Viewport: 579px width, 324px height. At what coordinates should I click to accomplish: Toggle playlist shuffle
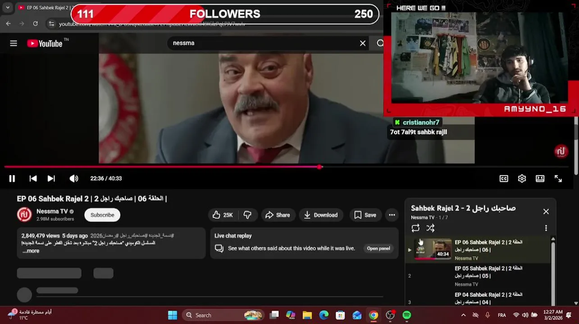(x=430, y=228)
